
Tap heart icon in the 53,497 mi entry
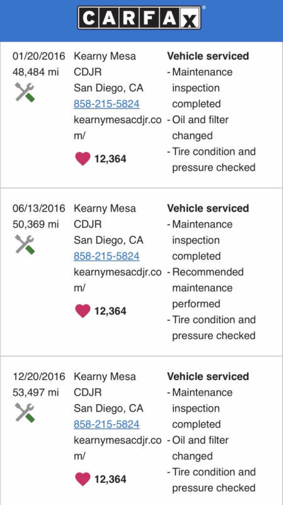coord(83,479)
